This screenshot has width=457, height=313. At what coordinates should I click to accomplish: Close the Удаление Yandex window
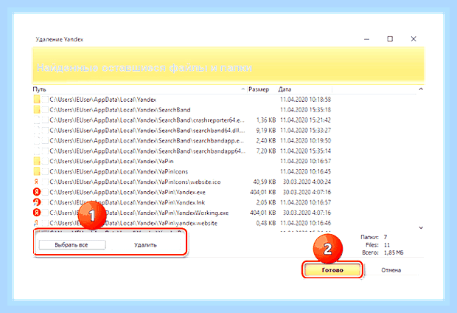[x=414, y=39]
